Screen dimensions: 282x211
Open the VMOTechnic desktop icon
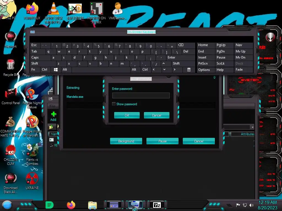pos(118,11)
